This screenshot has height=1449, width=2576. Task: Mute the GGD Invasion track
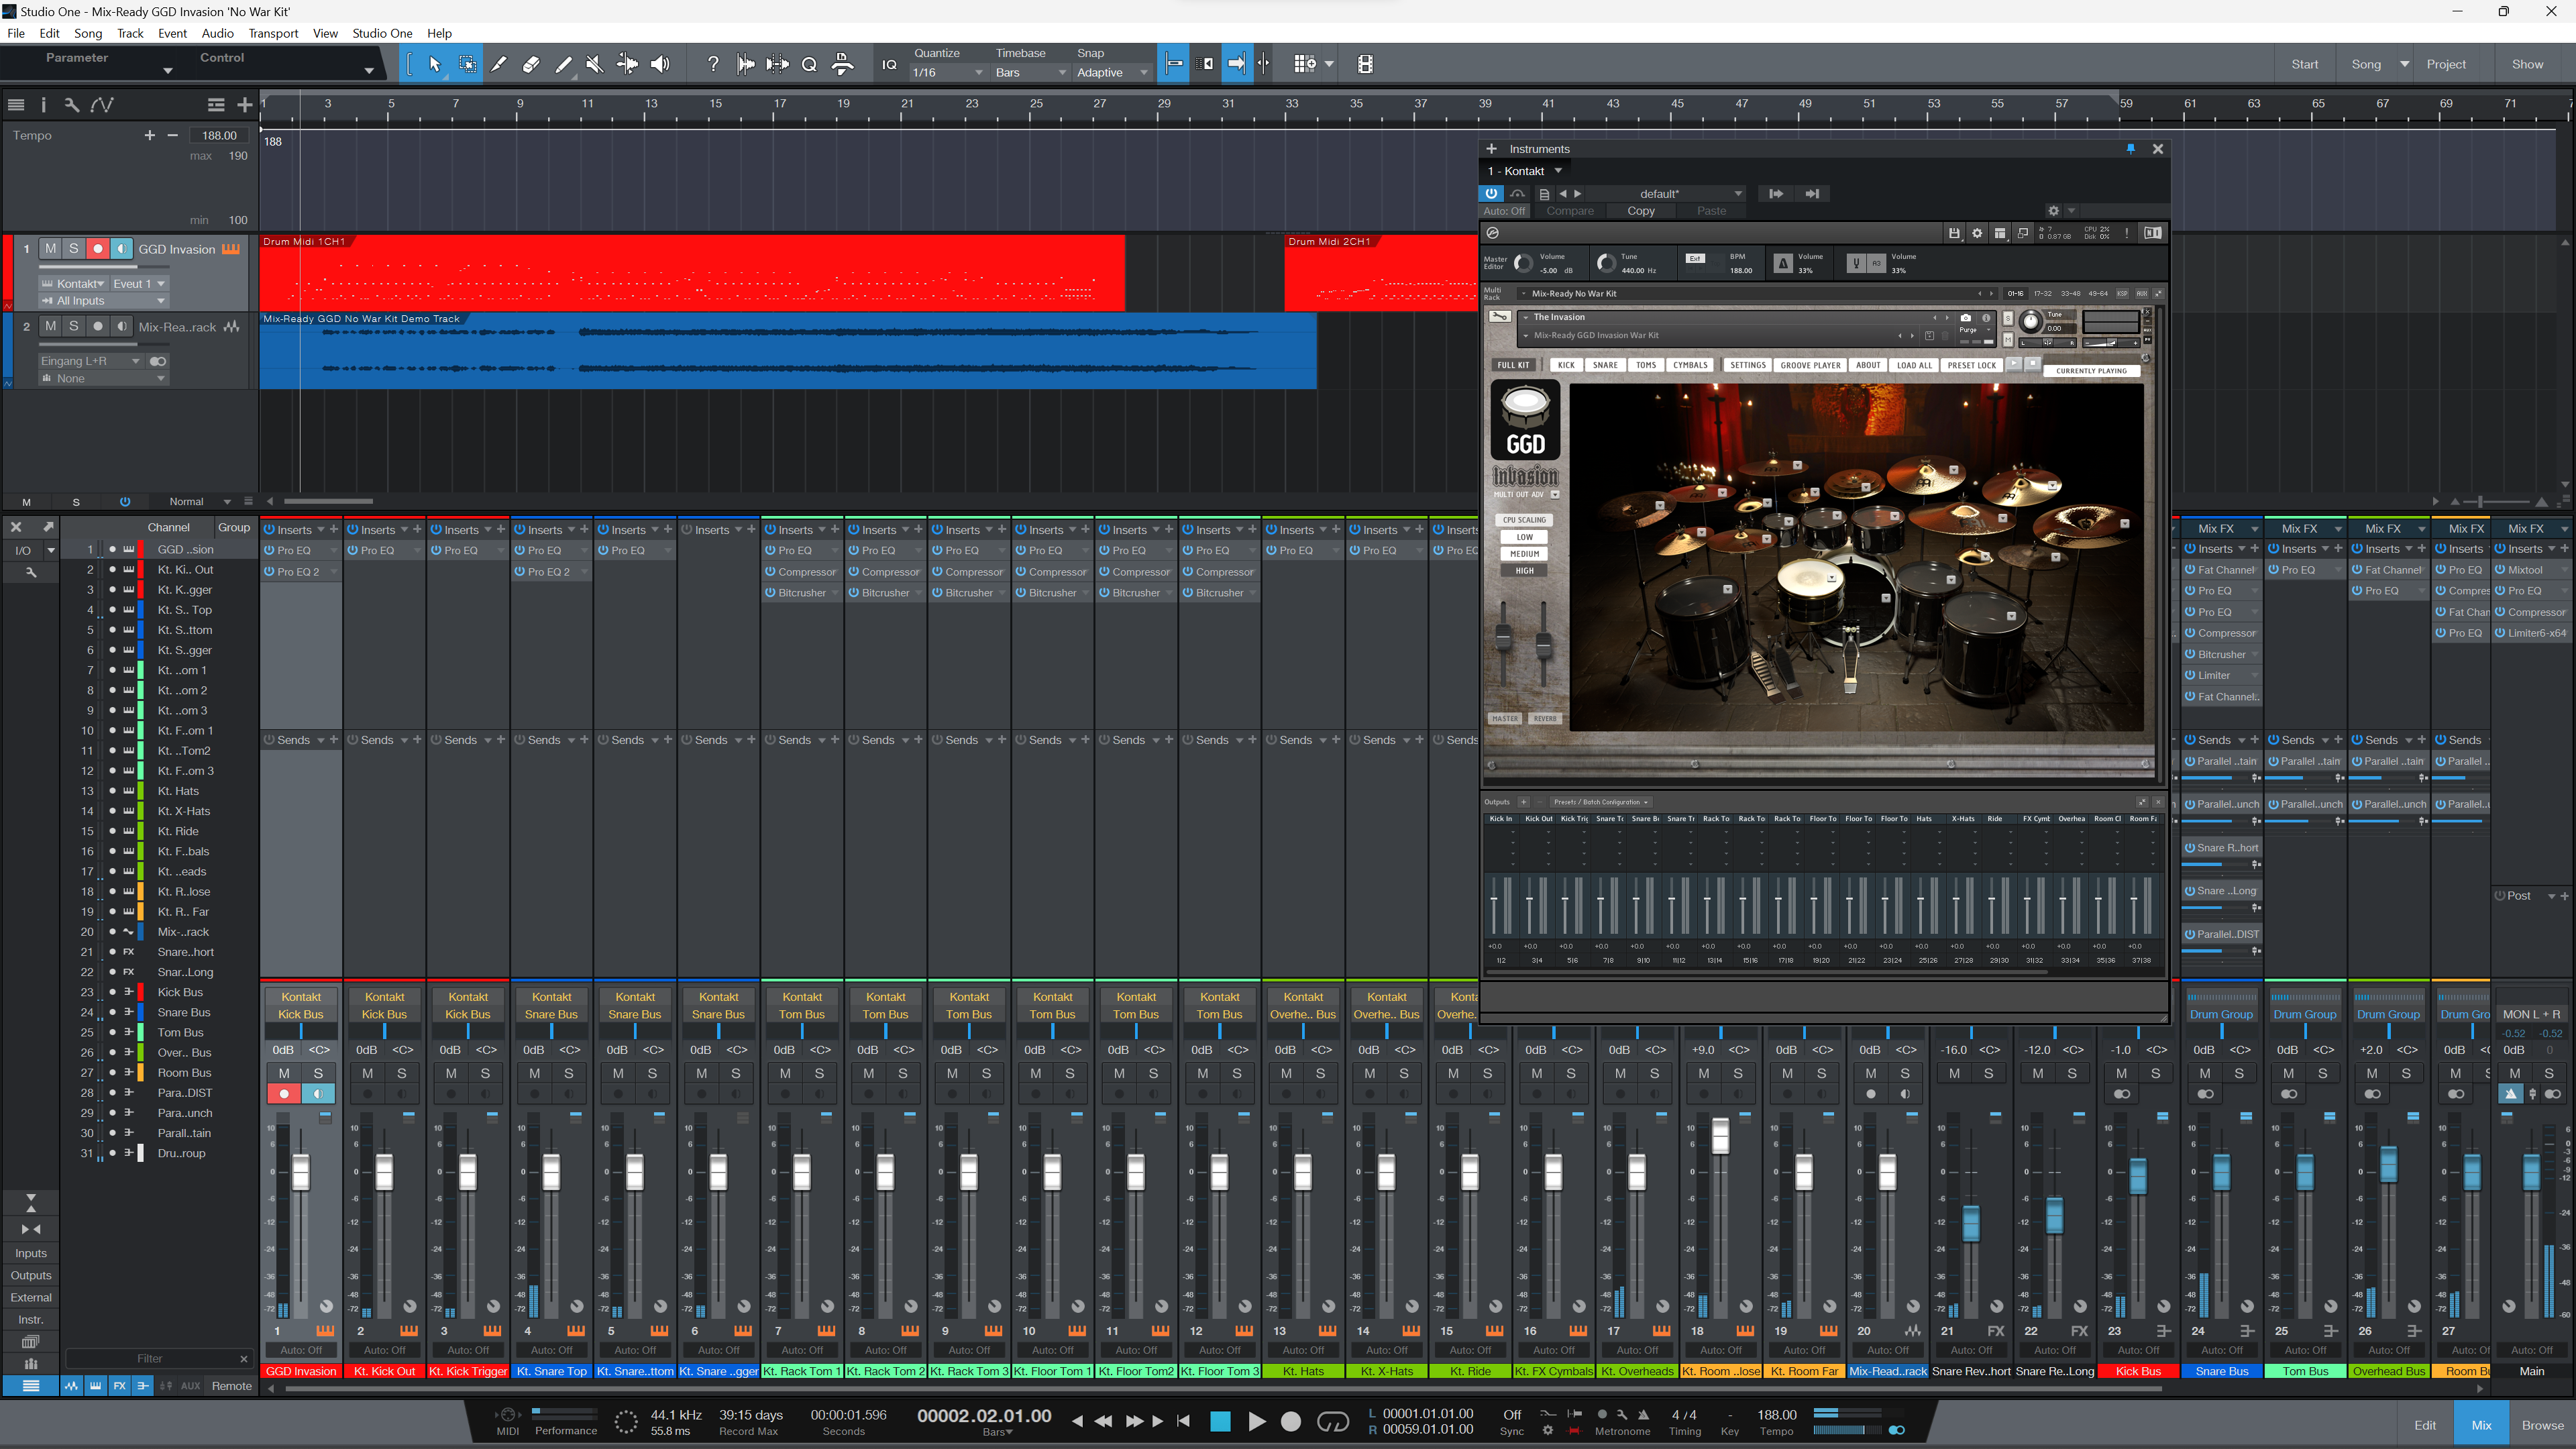click(x=50, y=248)
